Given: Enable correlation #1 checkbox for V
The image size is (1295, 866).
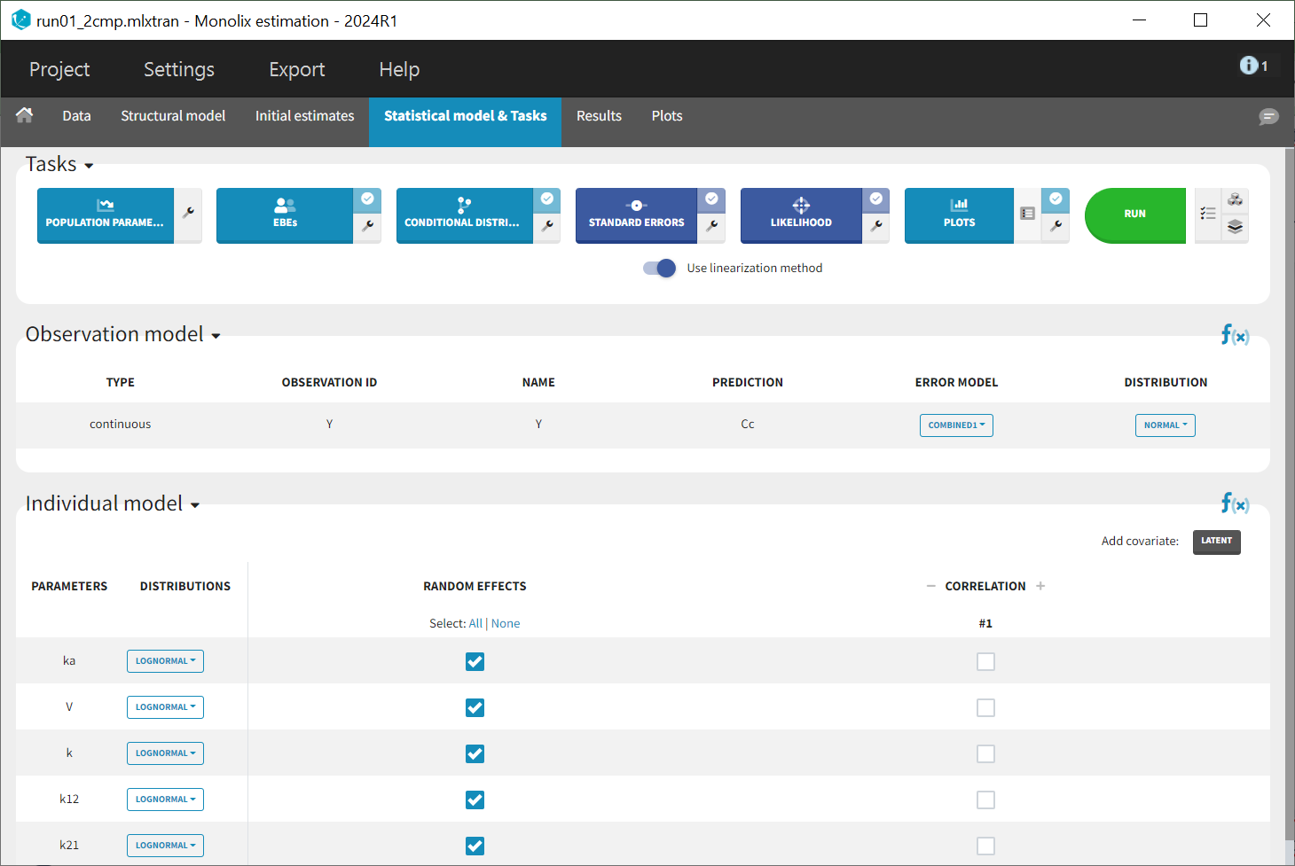Looking at the screenshot, I should (985, 707).
